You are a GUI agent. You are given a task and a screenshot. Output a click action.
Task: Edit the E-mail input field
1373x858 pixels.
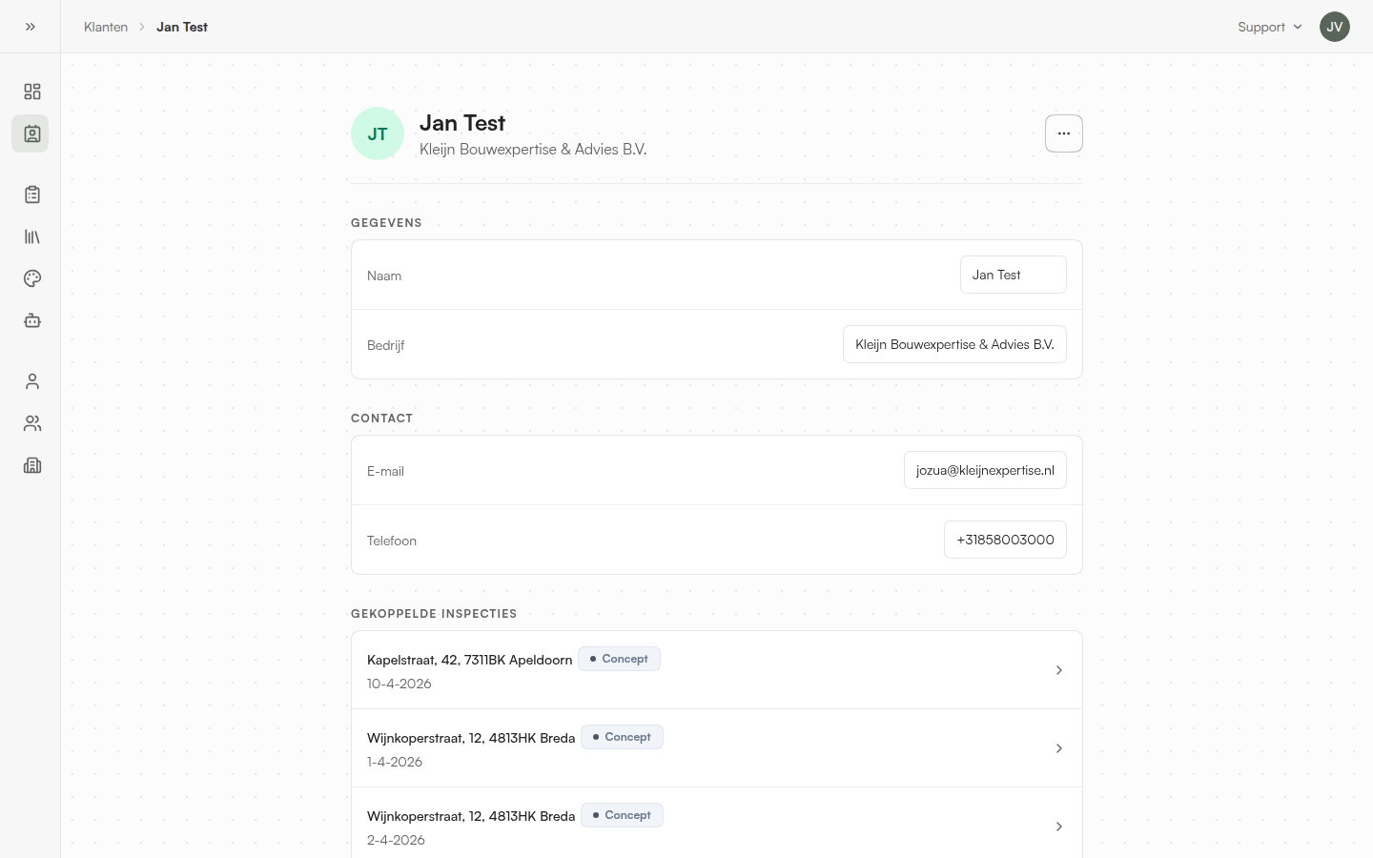point(985,470)
